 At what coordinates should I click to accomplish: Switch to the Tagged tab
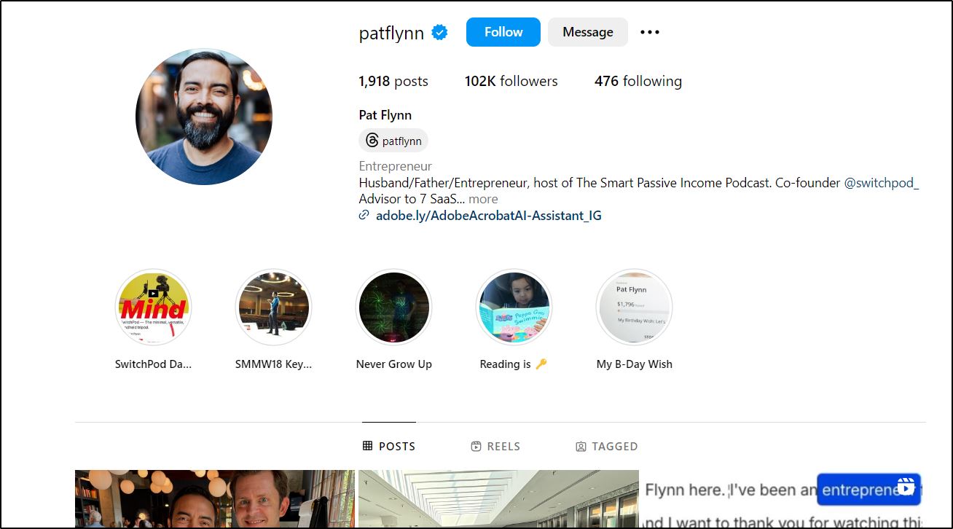(606, 446)
